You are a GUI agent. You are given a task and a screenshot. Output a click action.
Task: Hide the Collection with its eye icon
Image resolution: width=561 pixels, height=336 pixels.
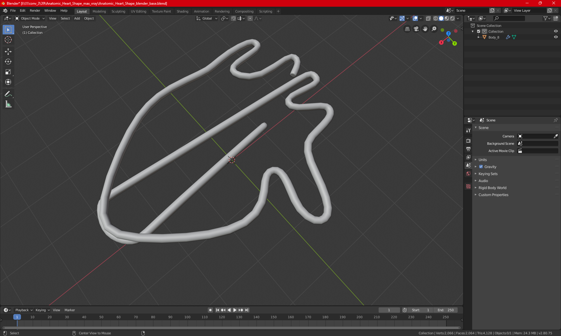point(556,32)
